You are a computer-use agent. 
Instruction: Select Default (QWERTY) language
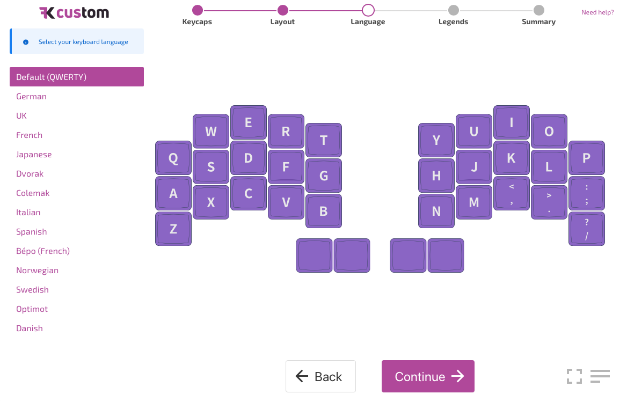[x=77, y=77]
